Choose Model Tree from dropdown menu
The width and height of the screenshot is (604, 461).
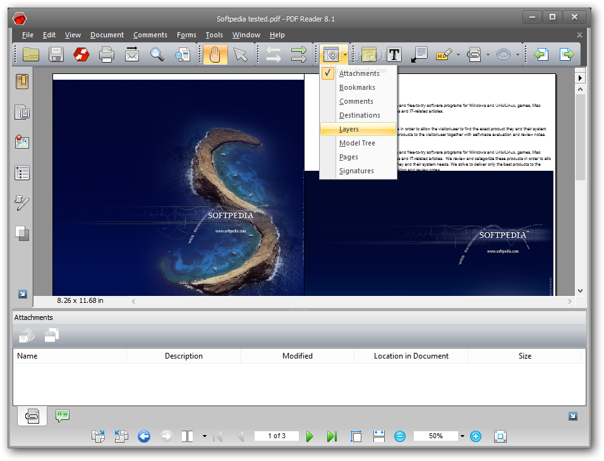point(358,143)
